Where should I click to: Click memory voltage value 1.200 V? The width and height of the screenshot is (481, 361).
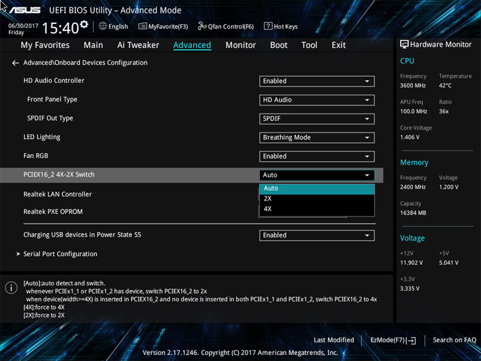click(448, 187)
